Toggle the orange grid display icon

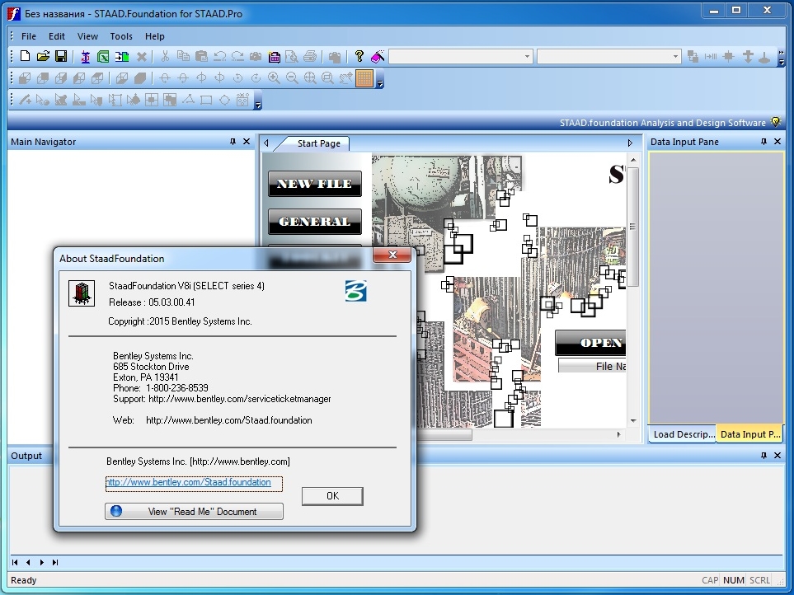(364, 78)
